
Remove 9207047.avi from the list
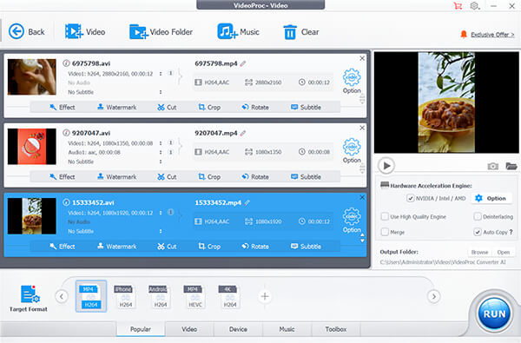tap(362, 128)
